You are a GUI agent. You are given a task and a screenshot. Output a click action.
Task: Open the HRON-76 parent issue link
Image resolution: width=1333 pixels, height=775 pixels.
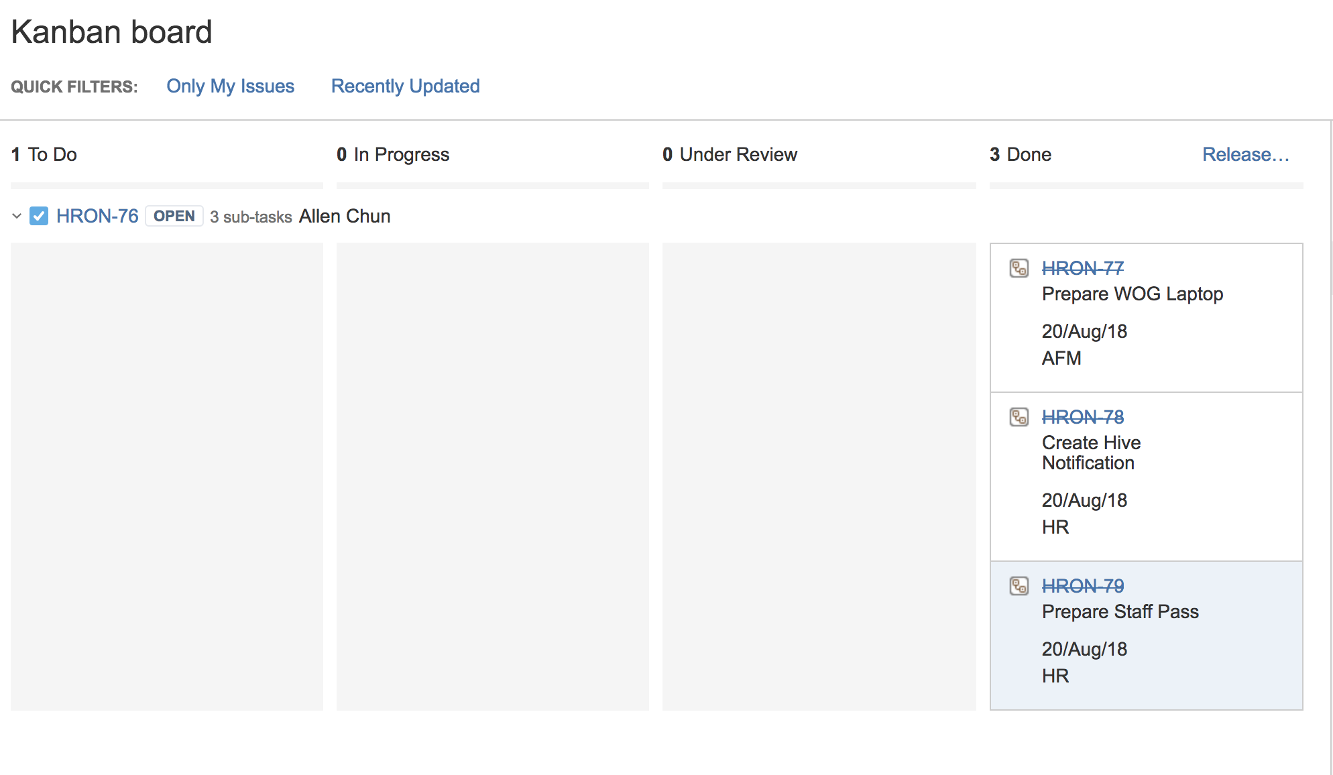click(x=97, y=216)
